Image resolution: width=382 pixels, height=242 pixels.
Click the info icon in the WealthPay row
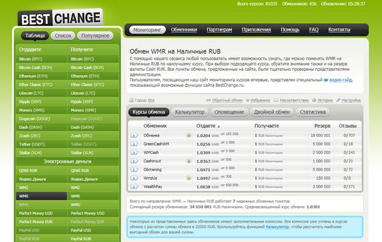134,186
